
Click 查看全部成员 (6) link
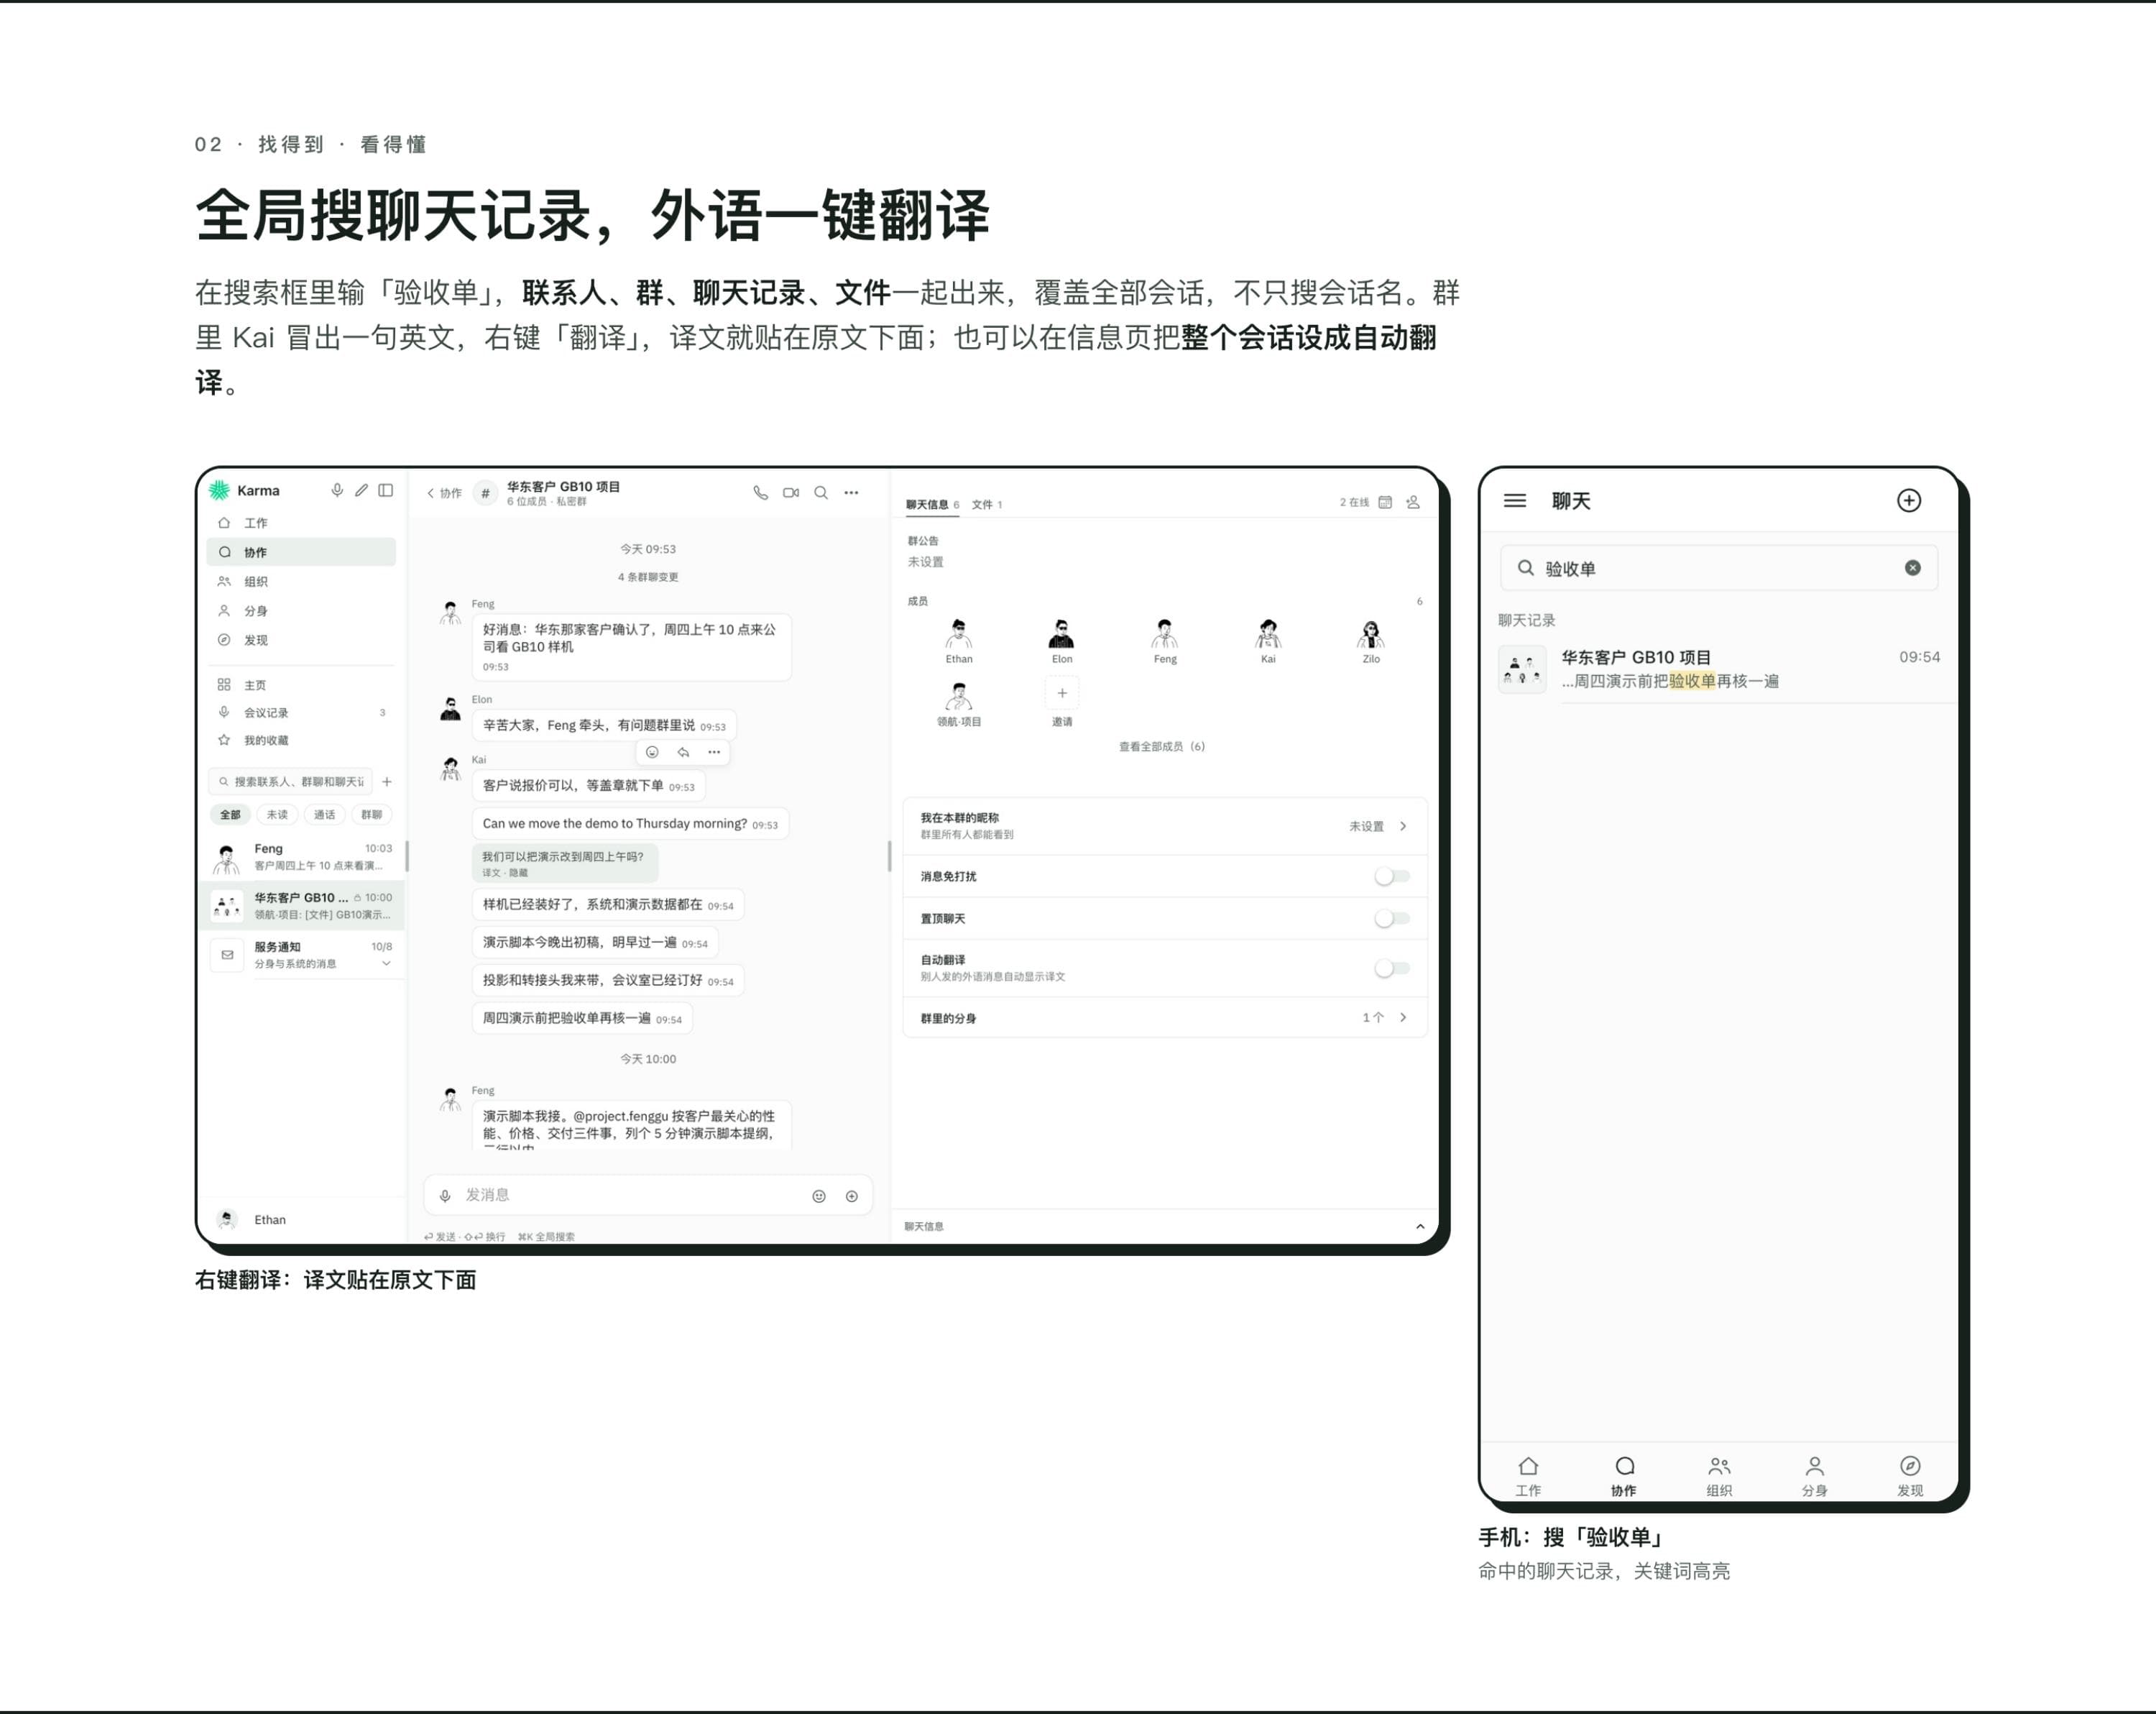pyautogui.click(x=1161, y=746)
